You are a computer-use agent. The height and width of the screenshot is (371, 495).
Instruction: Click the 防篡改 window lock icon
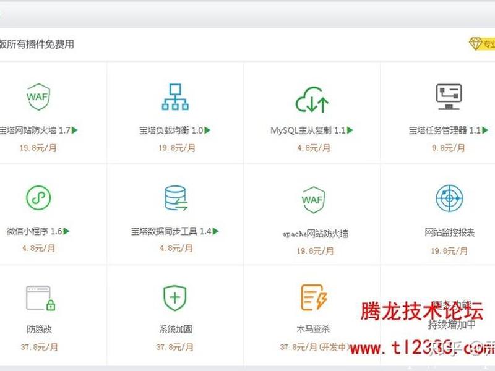pyautogui.click(x=41, y=298)
